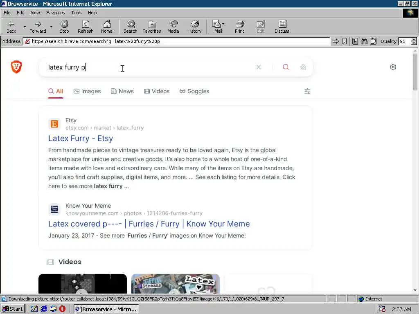Open the first video thumbnail

pos(83,284)
